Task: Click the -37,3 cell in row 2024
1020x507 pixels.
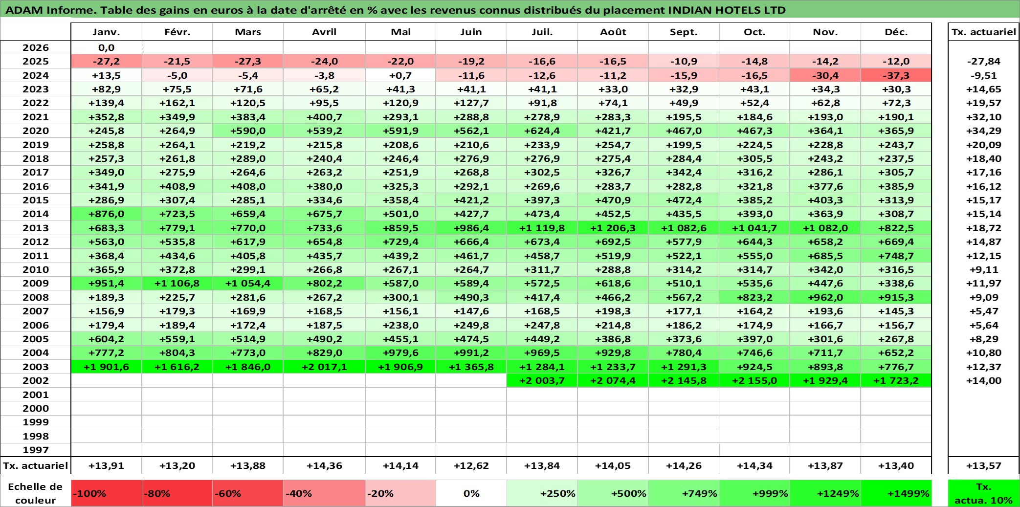Action: [896, 75]
